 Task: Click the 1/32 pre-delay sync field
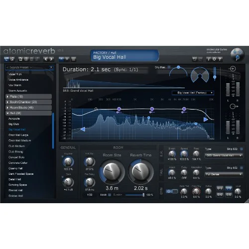tap(90, 195)
